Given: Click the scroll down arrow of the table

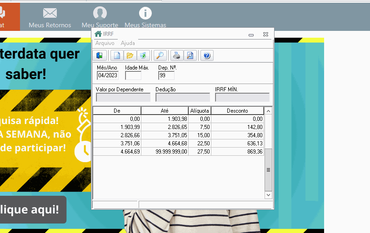Looking at the screenshot, I should (268, 195).
